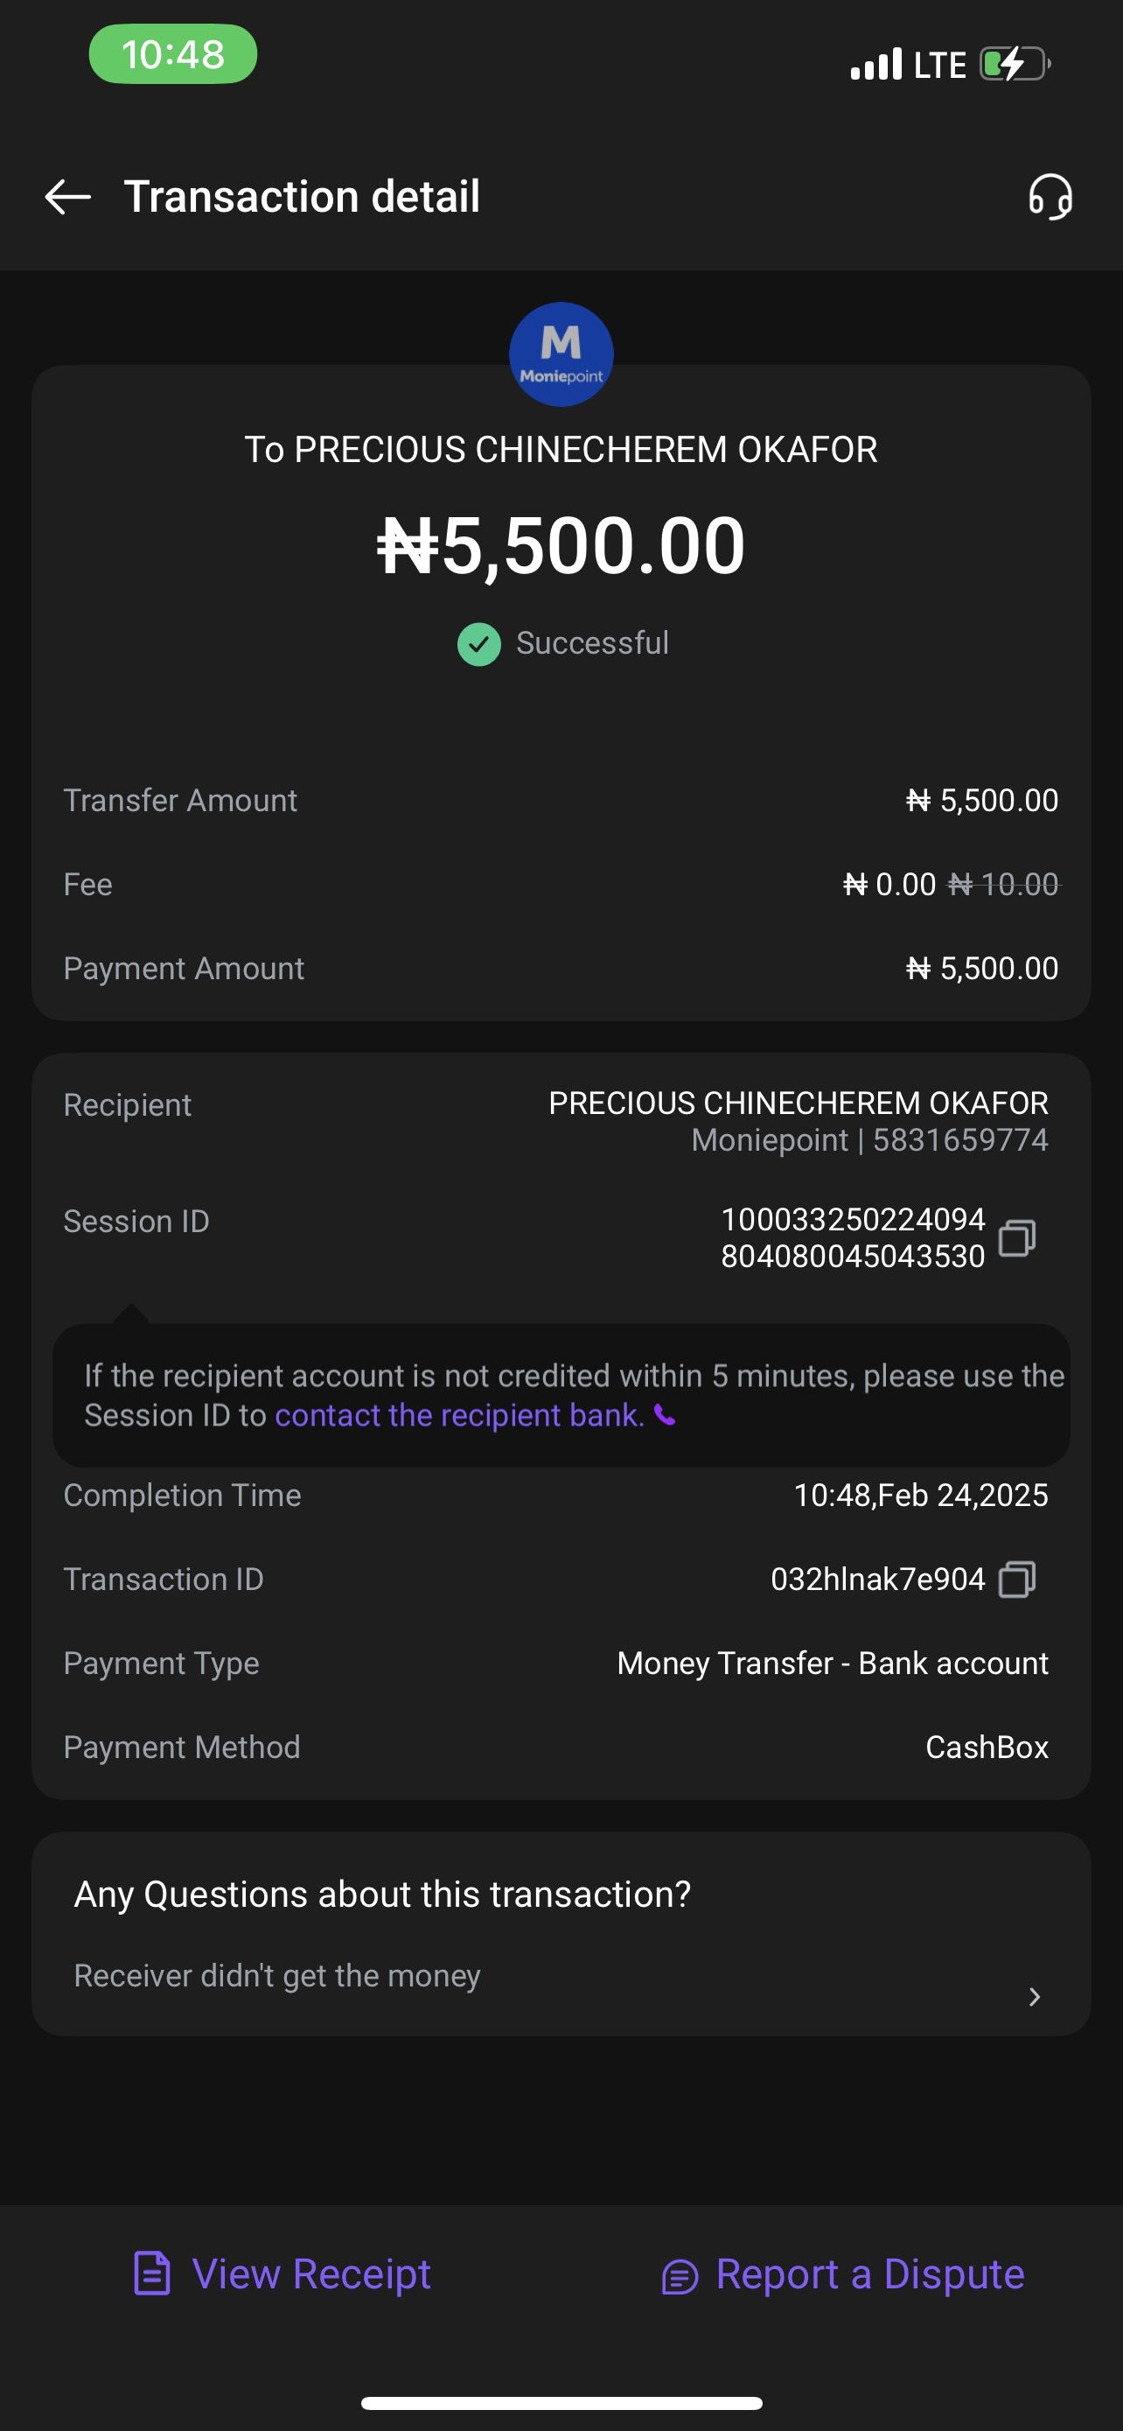Expand 'Receiver didn't get the money' chevron
This screenshot has height=2431, width=1123.
point(1035,1997)
